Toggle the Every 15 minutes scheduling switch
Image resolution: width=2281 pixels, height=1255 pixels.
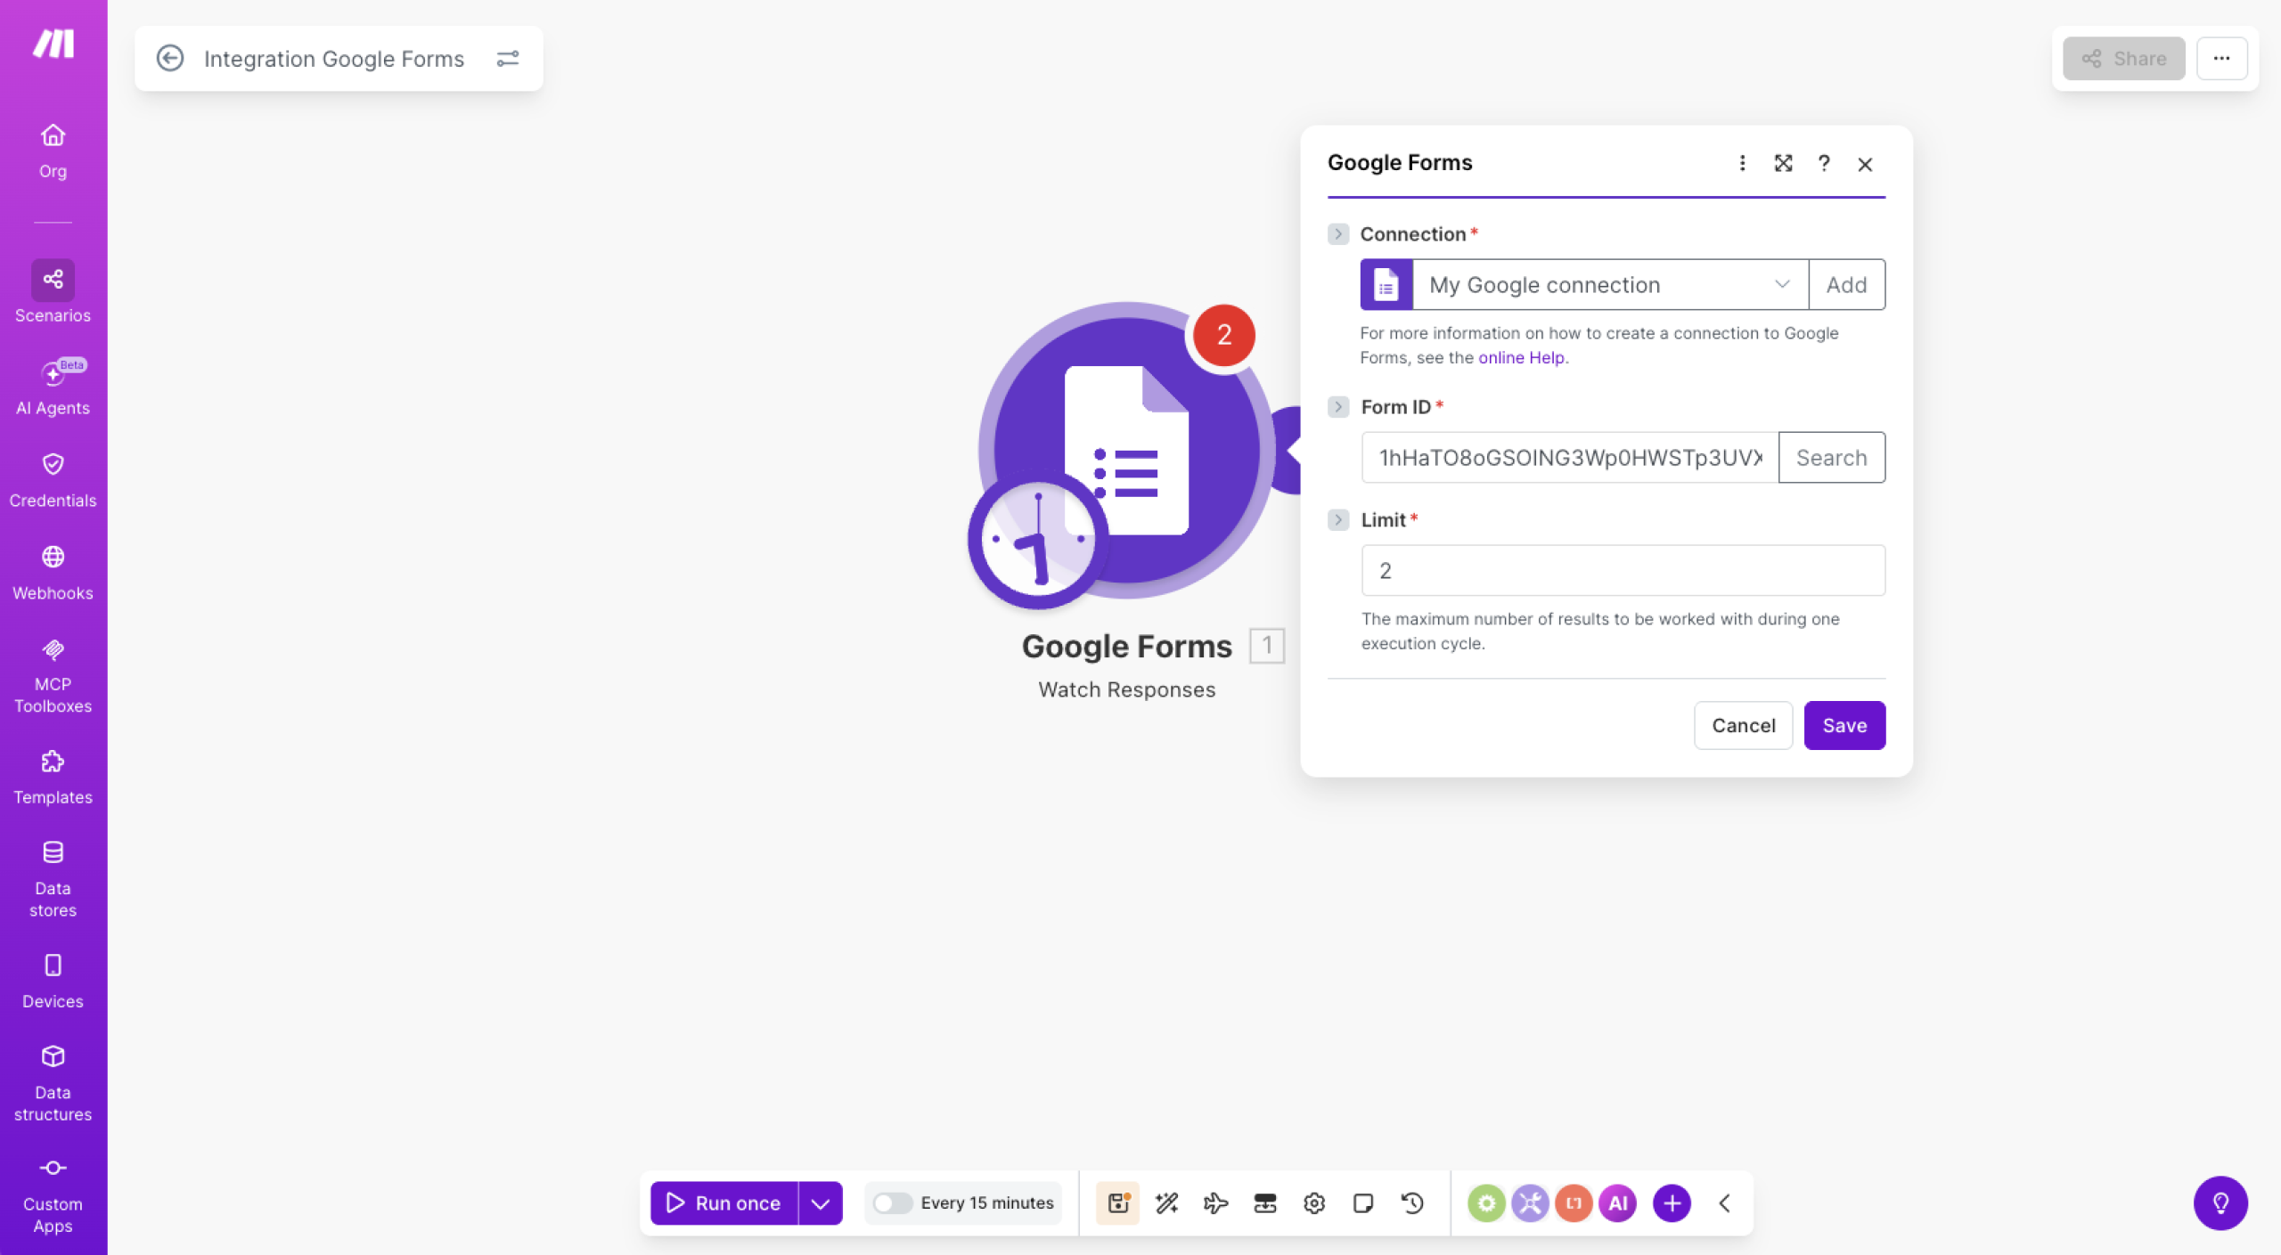[892, 1203]
